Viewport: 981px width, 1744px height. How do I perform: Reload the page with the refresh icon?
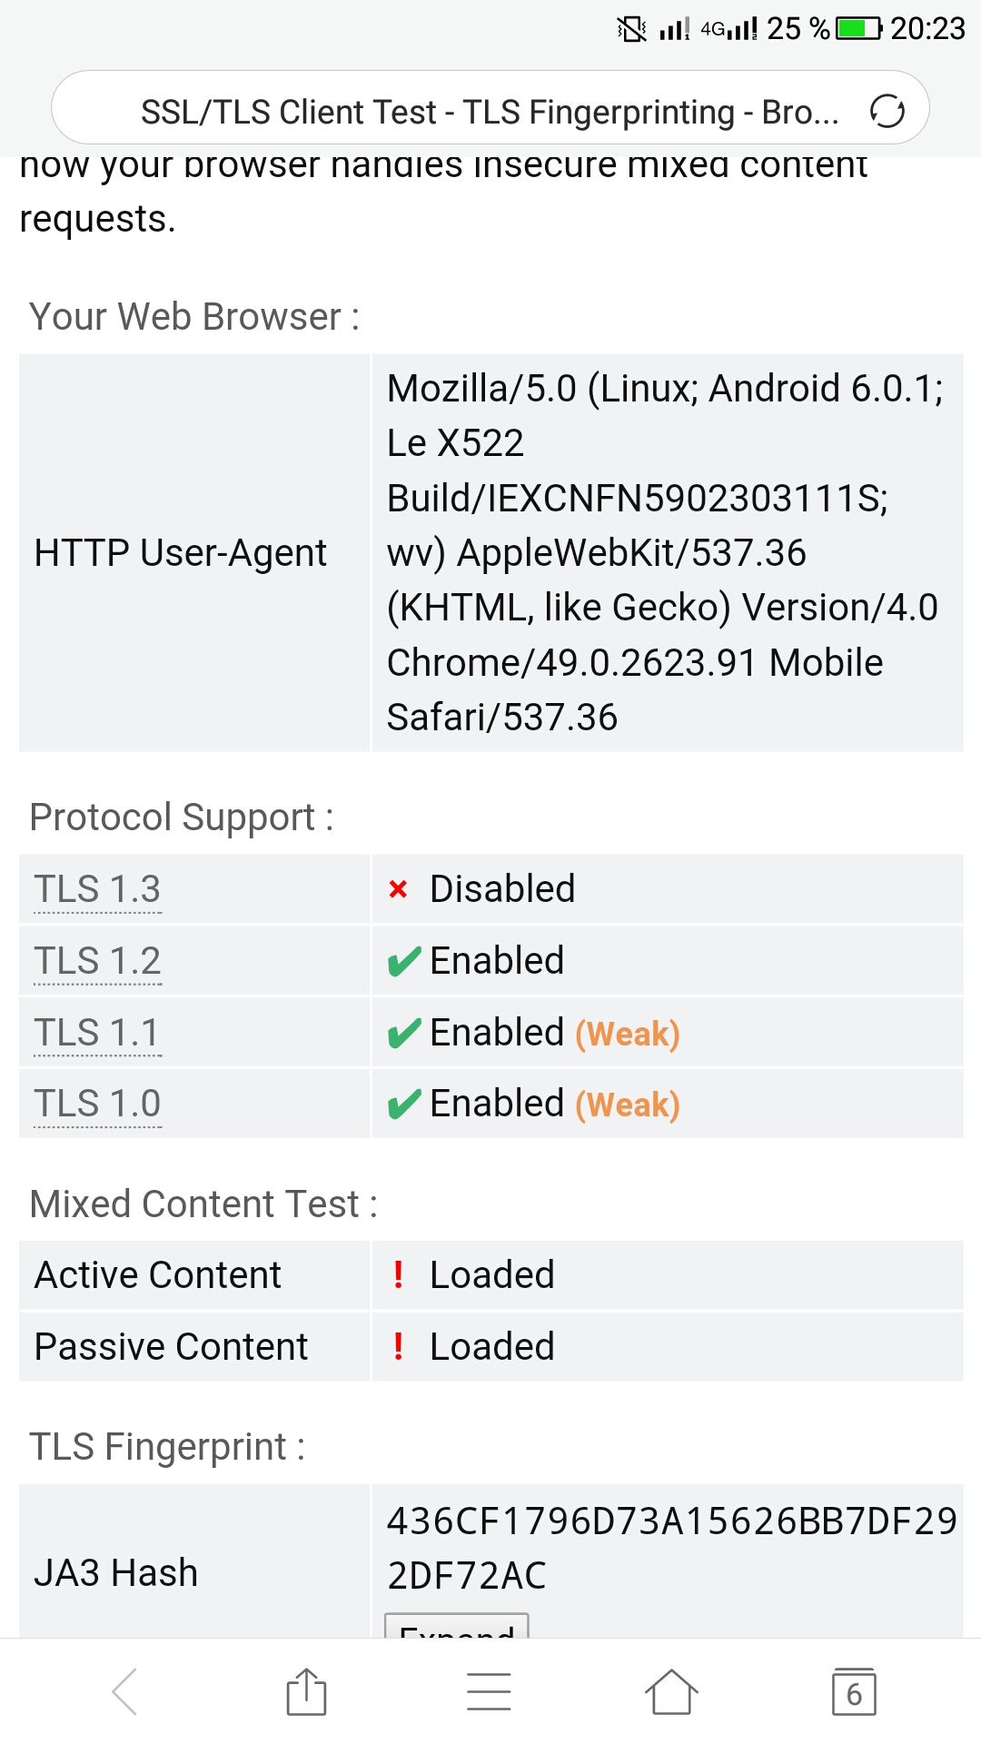(887, 112)
